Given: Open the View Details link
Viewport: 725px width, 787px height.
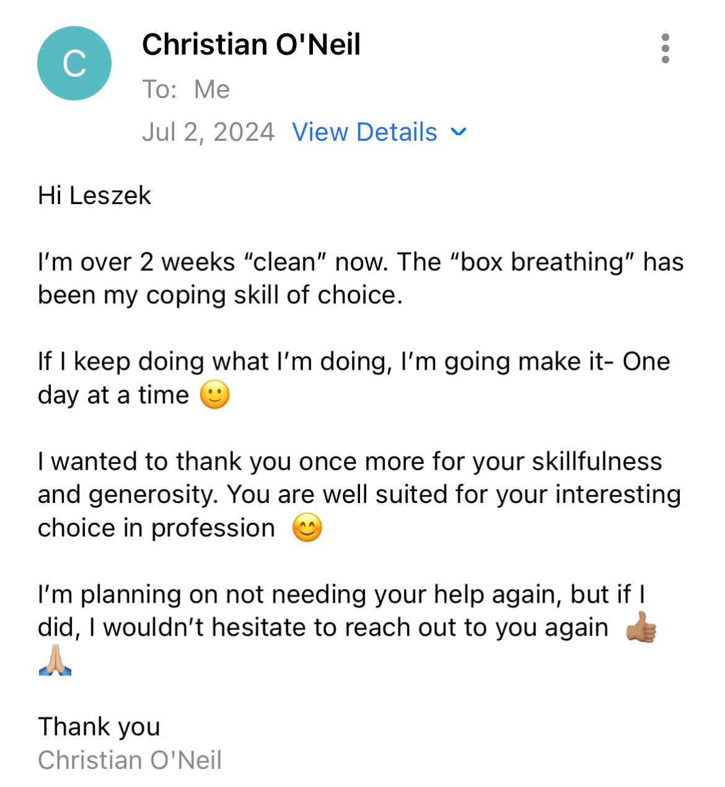Looking at the screenshot, I should coord(364,132).
